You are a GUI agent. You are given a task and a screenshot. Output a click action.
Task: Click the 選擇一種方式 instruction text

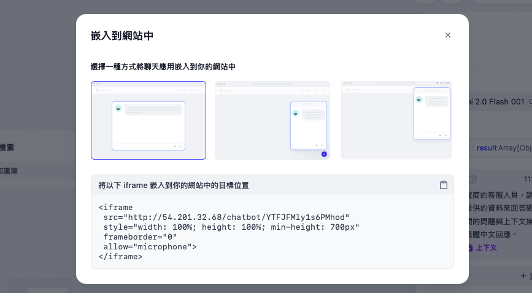coord(163,67)
